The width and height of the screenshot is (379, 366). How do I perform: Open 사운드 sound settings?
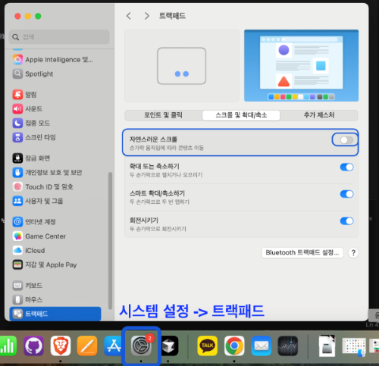pyautogui.click(x=33, y=108)
